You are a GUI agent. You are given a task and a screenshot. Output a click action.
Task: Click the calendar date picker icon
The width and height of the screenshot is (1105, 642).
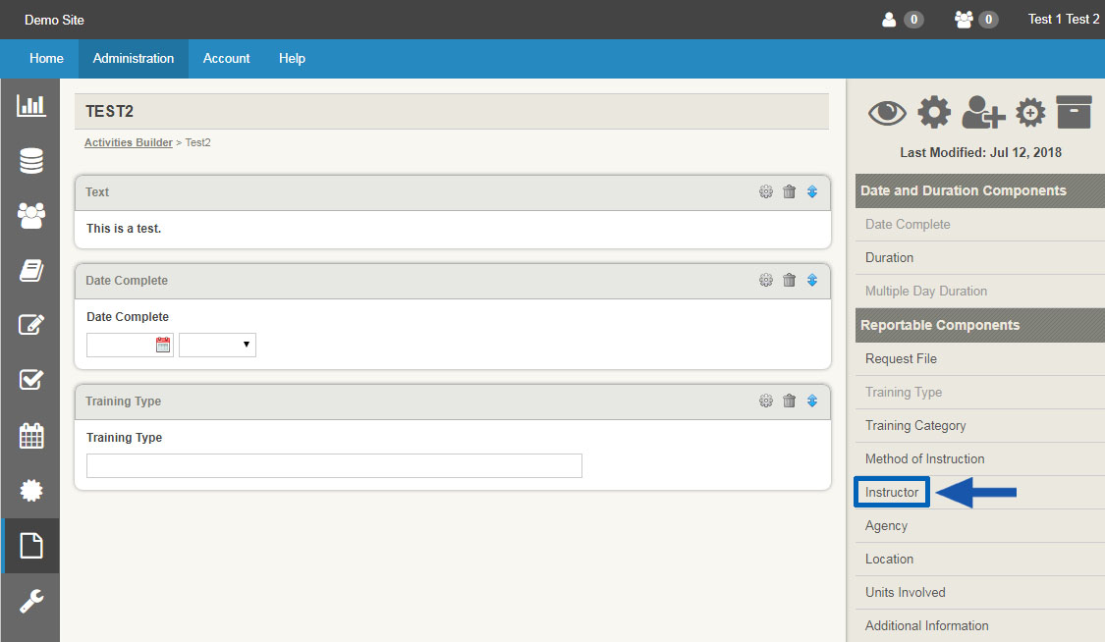point(163,345)
